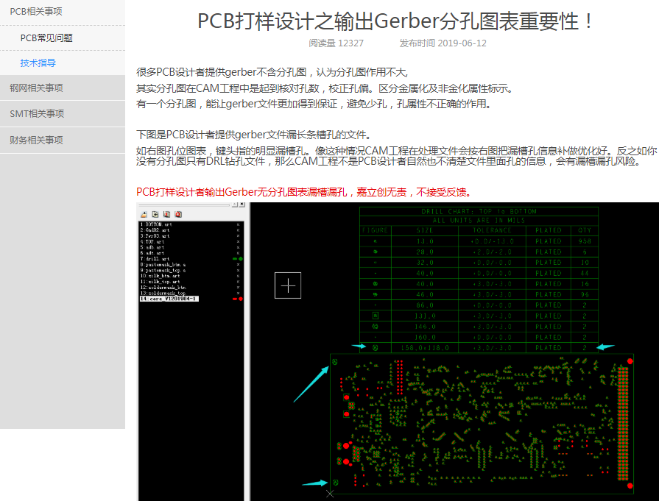Toggle visibility mark for the 4:TOP.art layer
The height and width of the screenshot is (501, 659).
(x=238, y=241)
